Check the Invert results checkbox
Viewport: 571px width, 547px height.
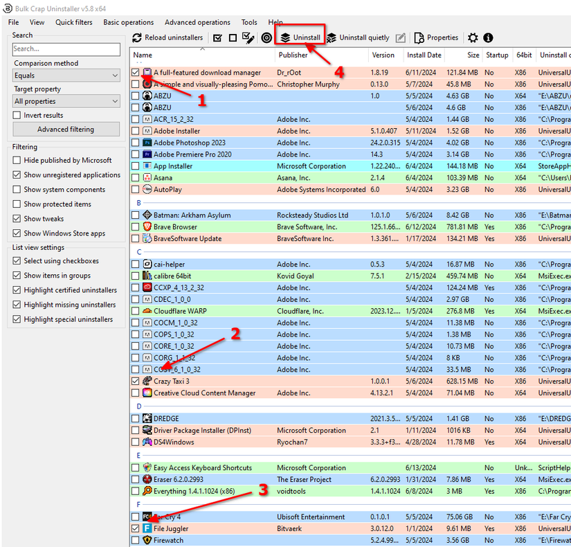pos(17,115)
